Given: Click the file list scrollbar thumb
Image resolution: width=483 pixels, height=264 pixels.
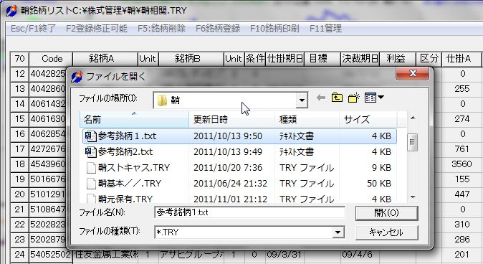Looking at the screenshot, I should (412, 142).
